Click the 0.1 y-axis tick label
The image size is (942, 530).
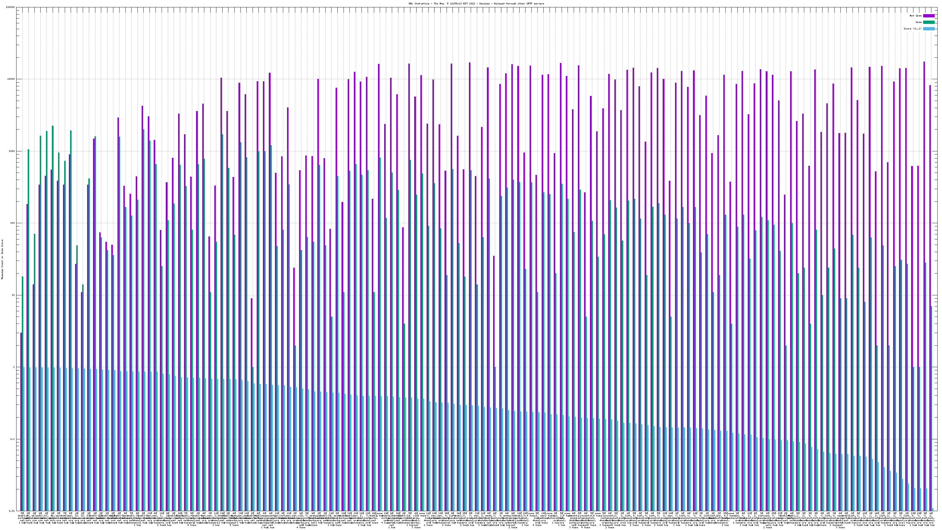(13, 439)
